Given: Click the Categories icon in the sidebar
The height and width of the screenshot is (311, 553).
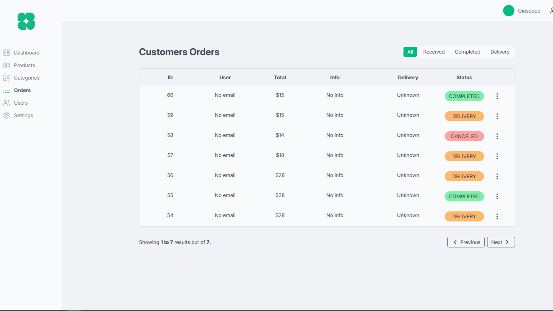Looking at the screenshot, I should [7, 78].
